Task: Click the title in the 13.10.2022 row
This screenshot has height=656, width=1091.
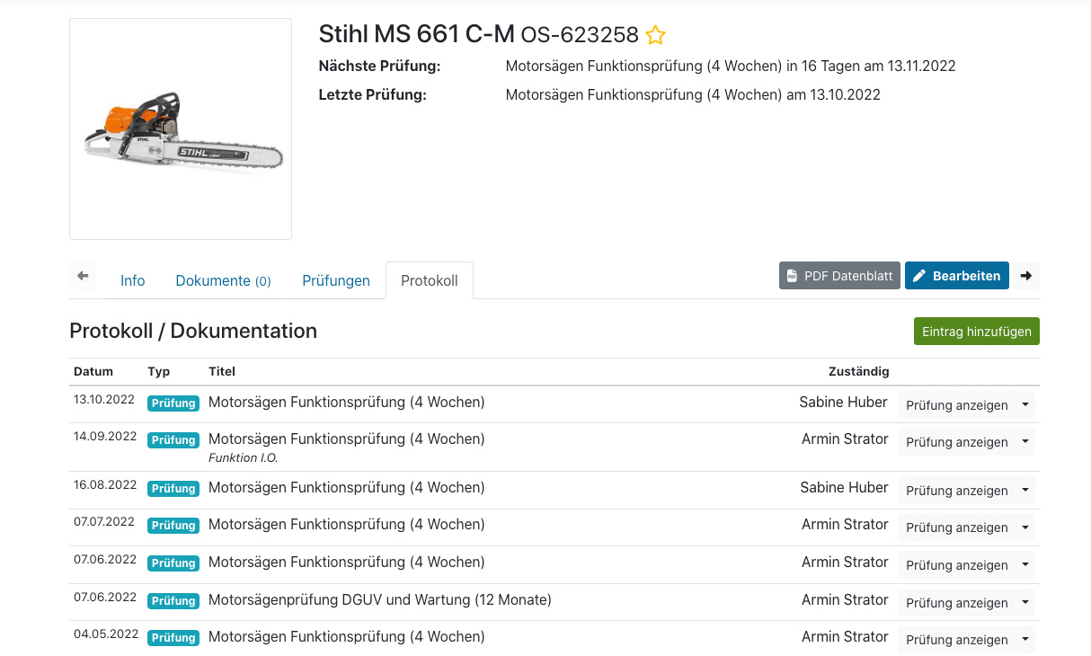Action: (347, 403)
